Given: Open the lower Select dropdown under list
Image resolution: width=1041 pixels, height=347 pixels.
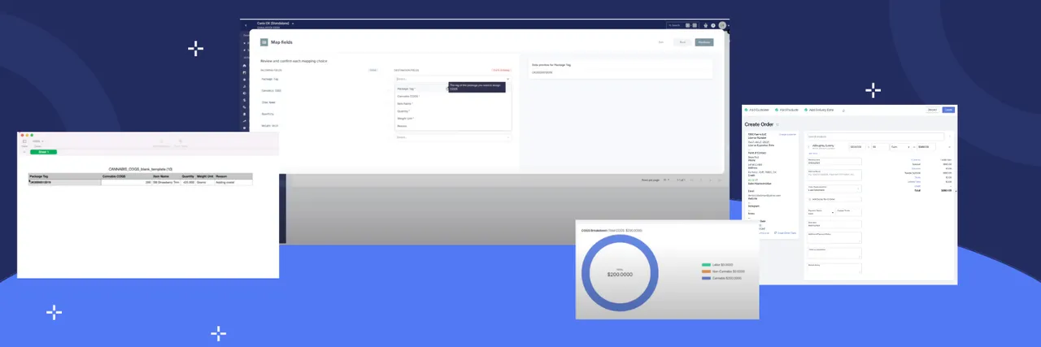Looking at the screenshot, I should (453, 137).
